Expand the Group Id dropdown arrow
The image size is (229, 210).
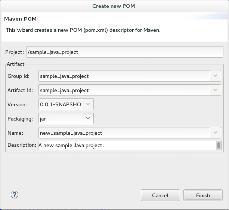215,76
